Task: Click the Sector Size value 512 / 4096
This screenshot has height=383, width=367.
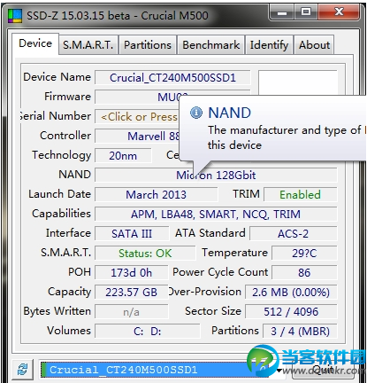Action: point(291,312)
